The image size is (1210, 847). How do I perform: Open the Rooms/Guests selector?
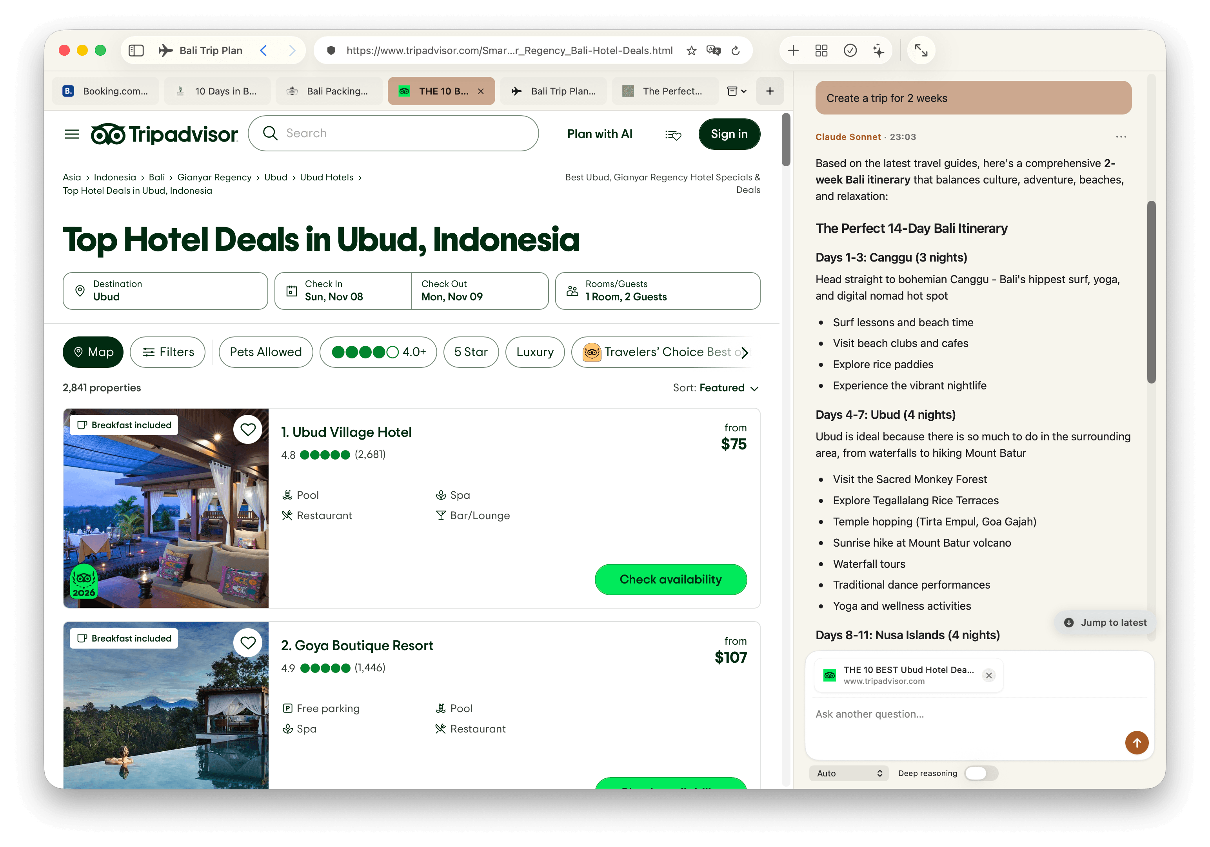pos(657,291)
